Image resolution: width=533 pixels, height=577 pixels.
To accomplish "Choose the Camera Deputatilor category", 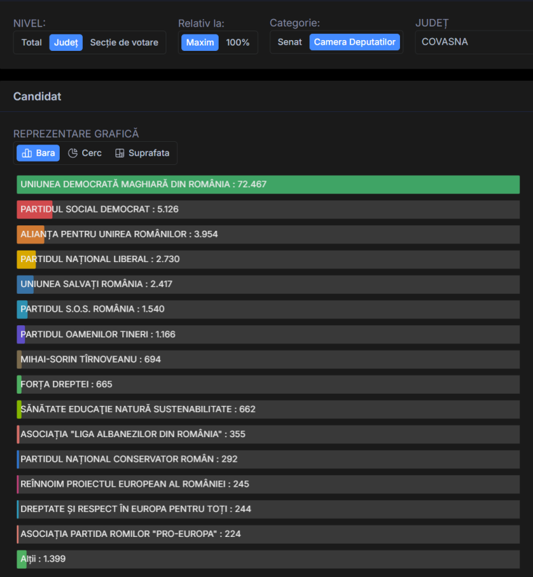I will (x=354, y=42).
